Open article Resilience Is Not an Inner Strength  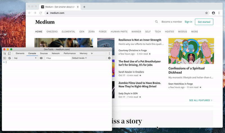(x=140, y=40)
